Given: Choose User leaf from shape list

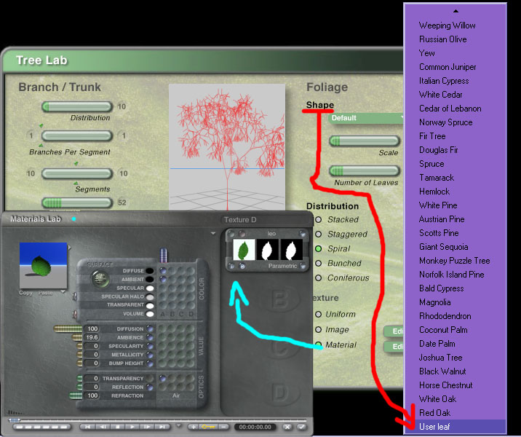Looking at the screenshot, I should click(456, 427).
